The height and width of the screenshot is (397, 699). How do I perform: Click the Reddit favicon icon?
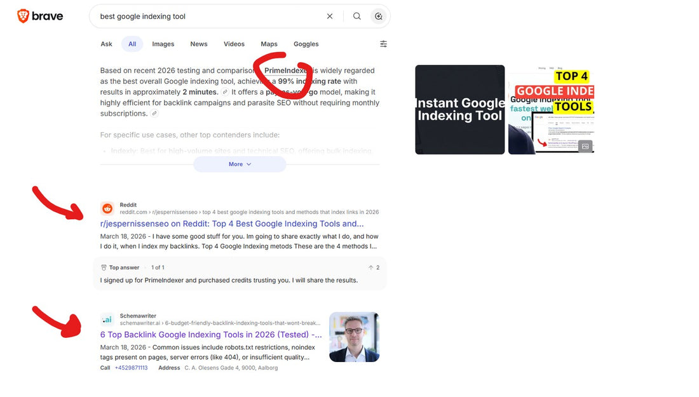[107, 208]
